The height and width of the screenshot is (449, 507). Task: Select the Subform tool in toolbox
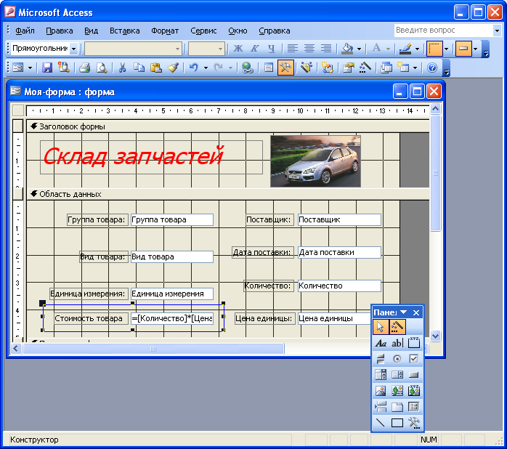[x=414, y=407]
